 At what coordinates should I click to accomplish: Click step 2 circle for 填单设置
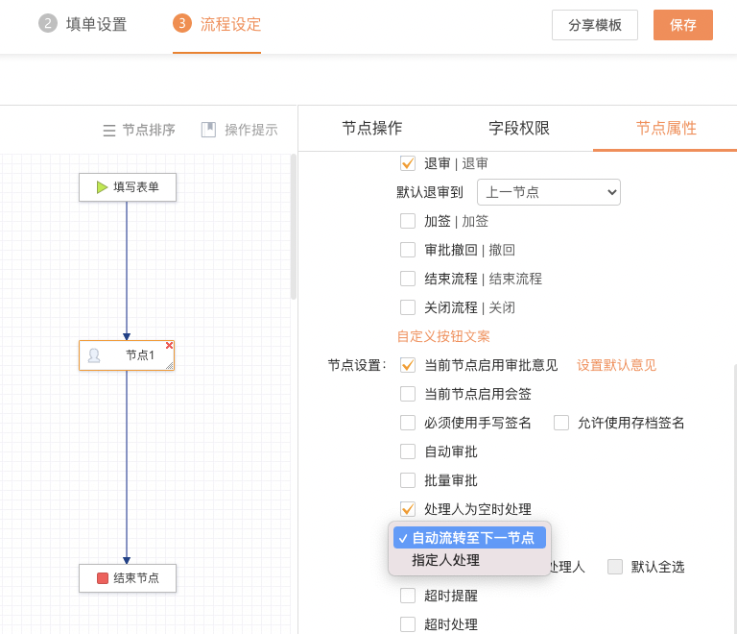[x=48, y=24]
